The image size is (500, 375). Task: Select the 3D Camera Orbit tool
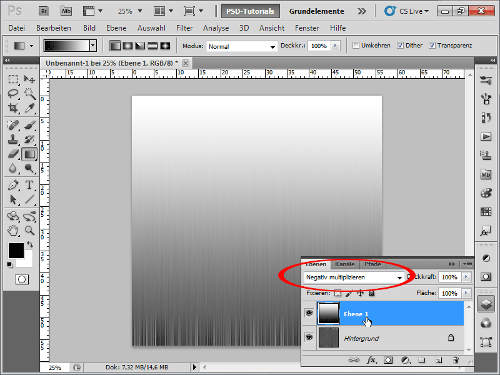pos(29,216)
